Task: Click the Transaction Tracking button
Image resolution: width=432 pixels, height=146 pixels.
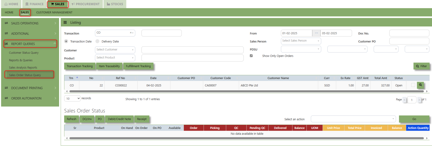Action: coord(80,66)
